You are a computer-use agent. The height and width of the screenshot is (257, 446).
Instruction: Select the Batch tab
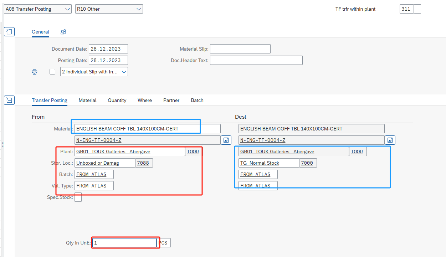tap(197, 100)
